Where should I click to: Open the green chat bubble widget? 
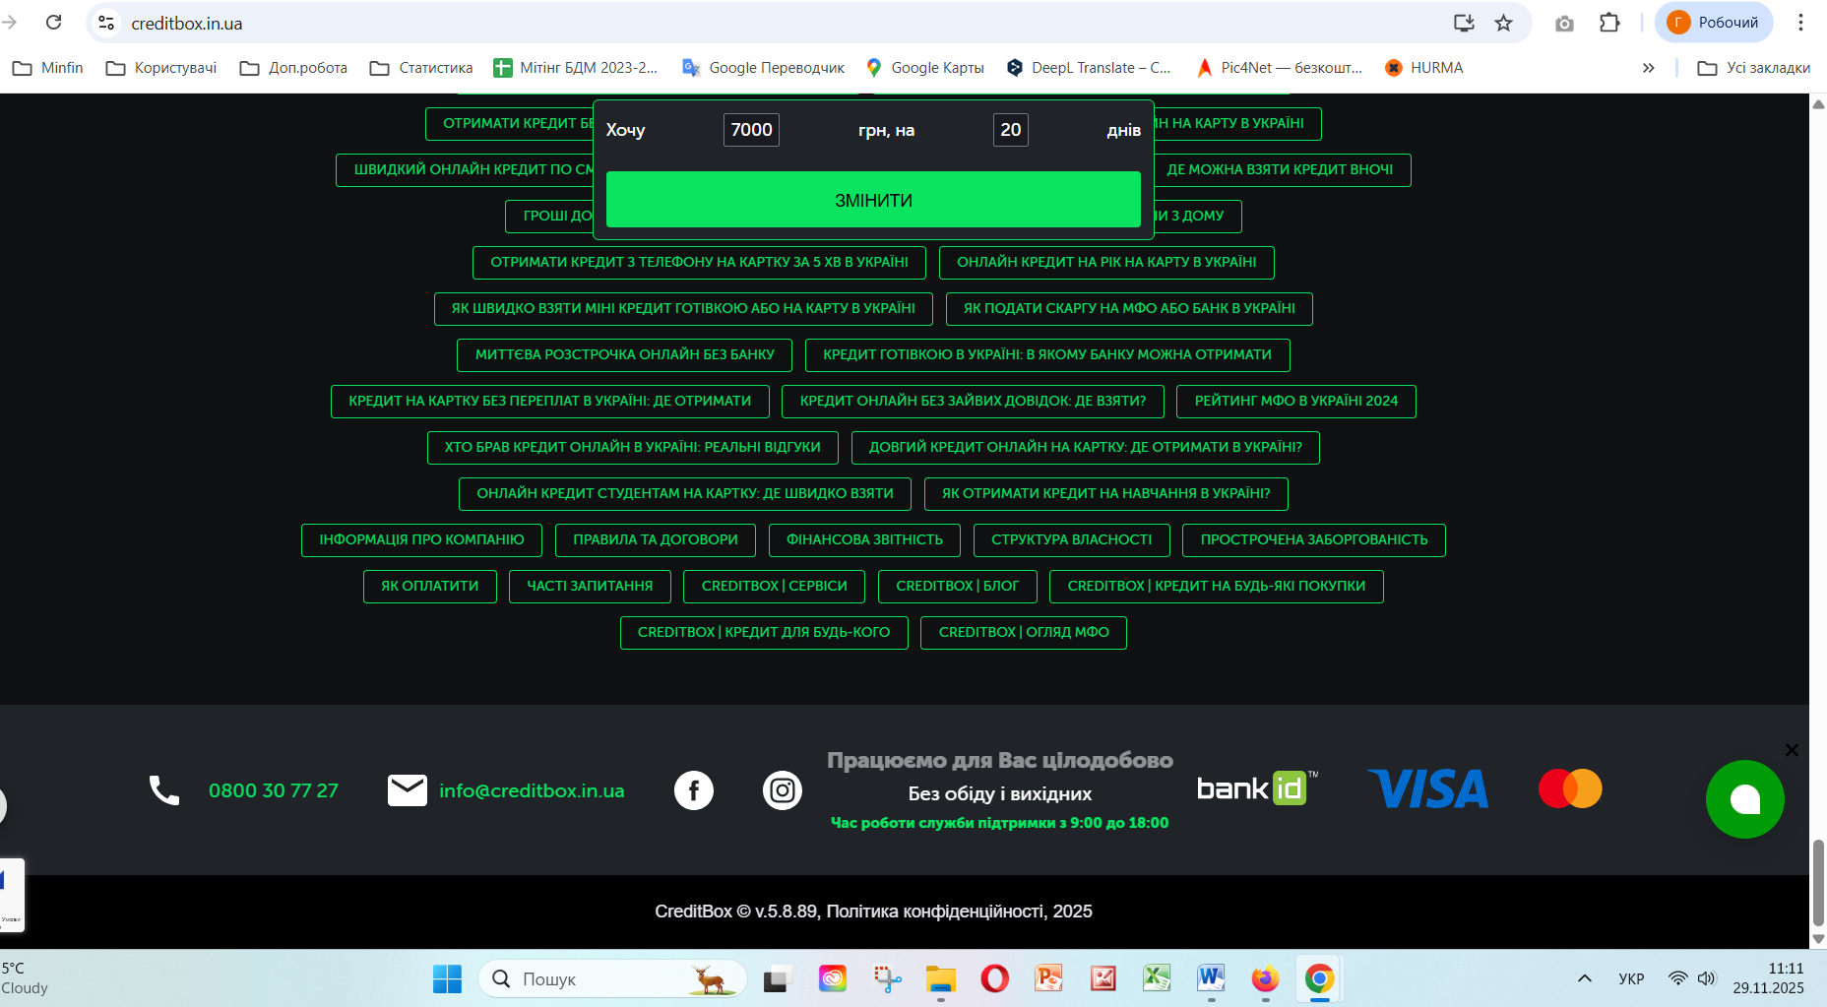point(1745,799)
